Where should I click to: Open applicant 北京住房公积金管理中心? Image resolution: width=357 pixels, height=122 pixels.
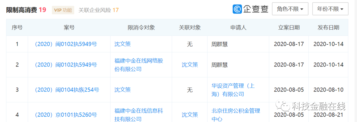coord(236,115)
